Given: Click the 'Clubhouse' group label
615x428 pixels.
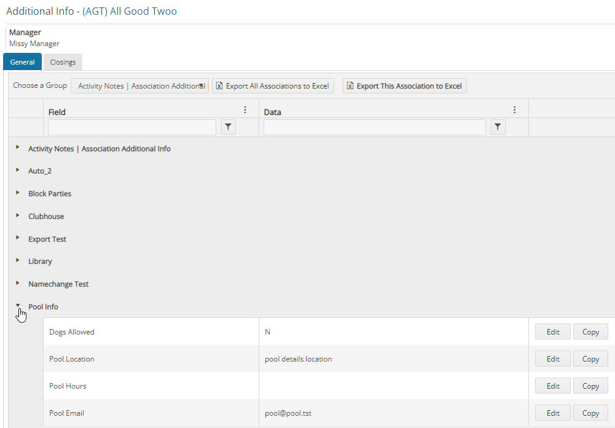Looking at the screenshot, I should click(46, 216).
